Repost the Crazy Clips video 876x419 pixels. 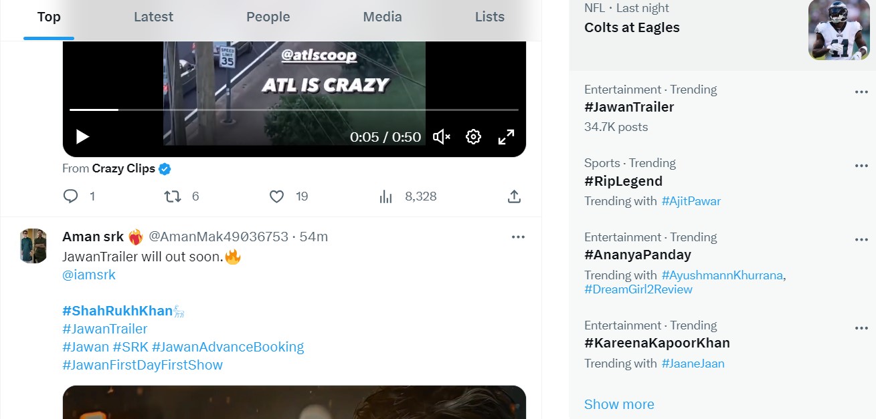tap(173, 196)
